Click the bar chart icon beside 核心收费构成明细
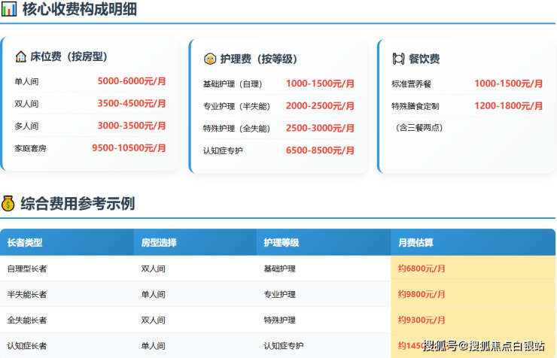The image size is (557, 358). 9,10
